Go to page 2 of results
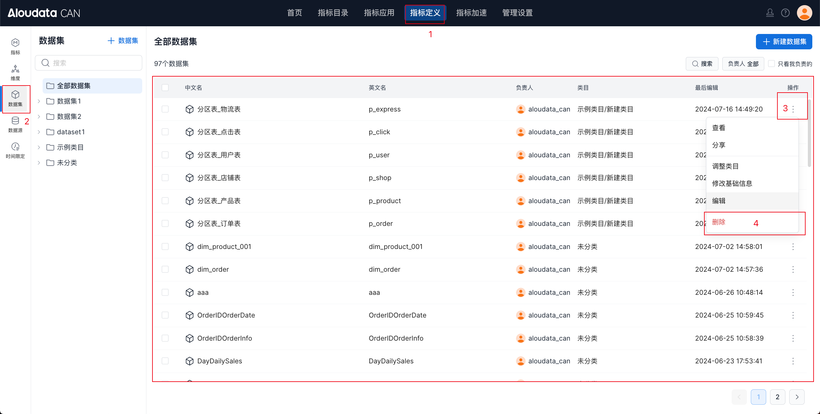Viewport: 820px width, 414px height. pyautogui.click(x=777, y=397)
